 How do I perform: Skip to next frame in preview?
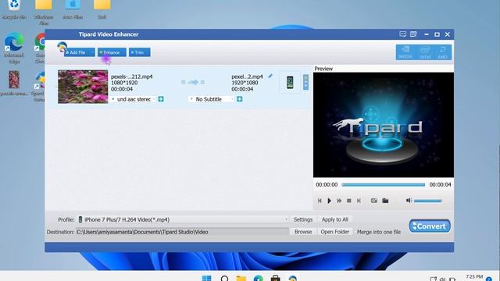click(x=359, y=201)
